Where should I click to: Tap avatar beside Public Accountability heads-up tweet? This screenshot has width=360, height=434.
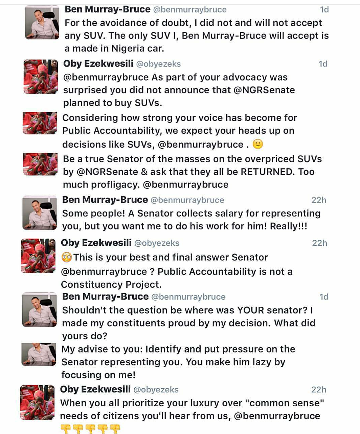40,123
